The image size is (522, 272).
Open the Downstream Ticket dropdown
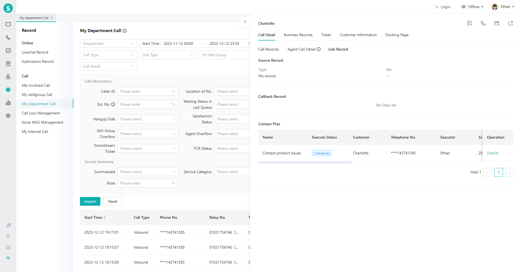[x=148, y=148]
